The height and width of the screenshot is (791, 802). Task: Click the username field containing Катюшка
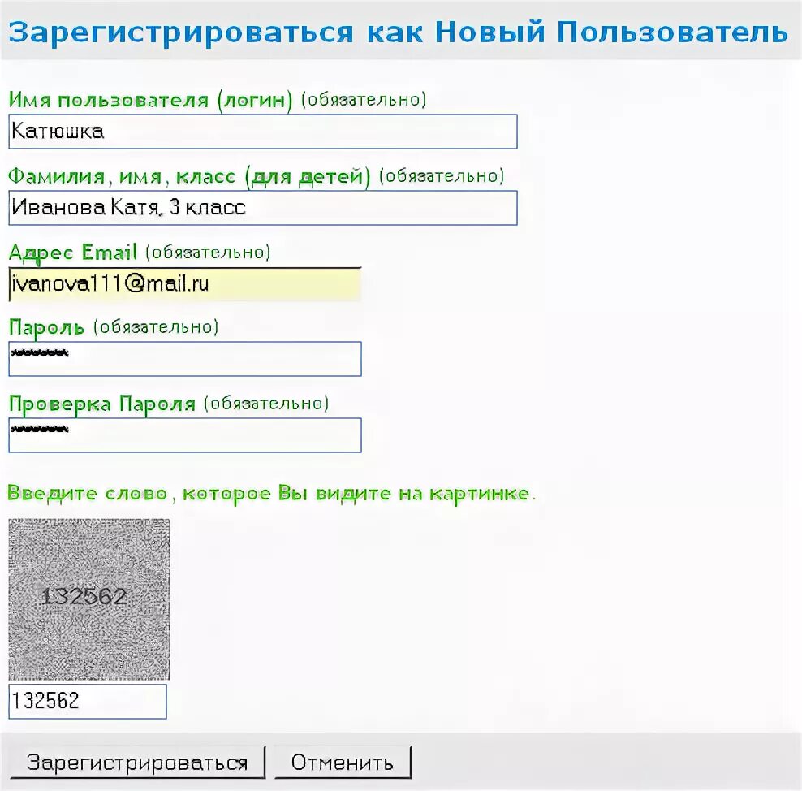(x=263, y=132)
